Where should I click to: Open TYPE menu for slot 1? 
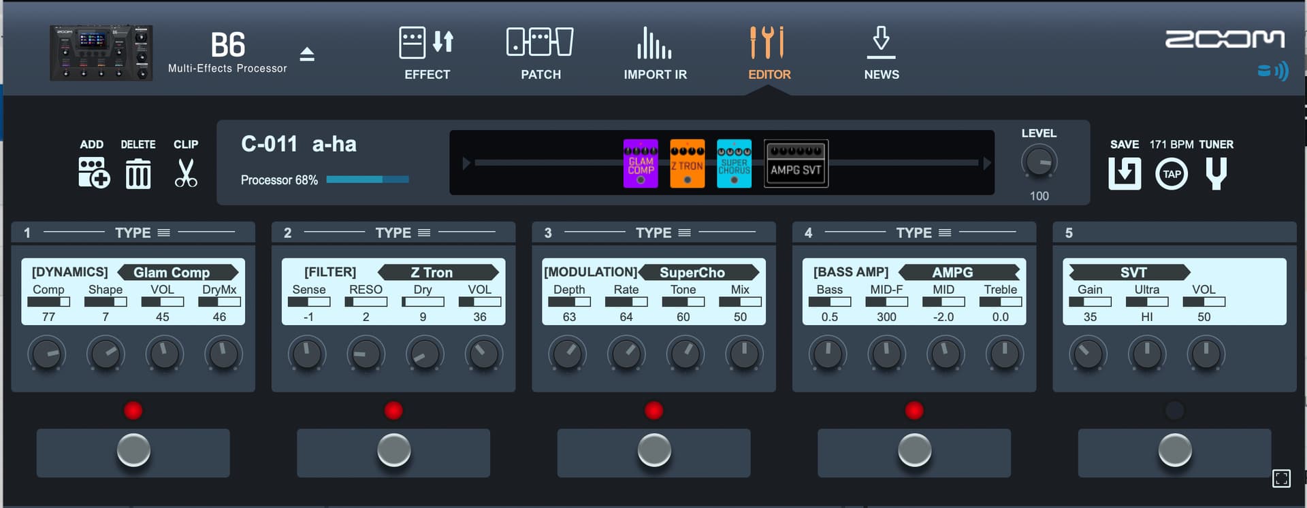pos(142,233)
